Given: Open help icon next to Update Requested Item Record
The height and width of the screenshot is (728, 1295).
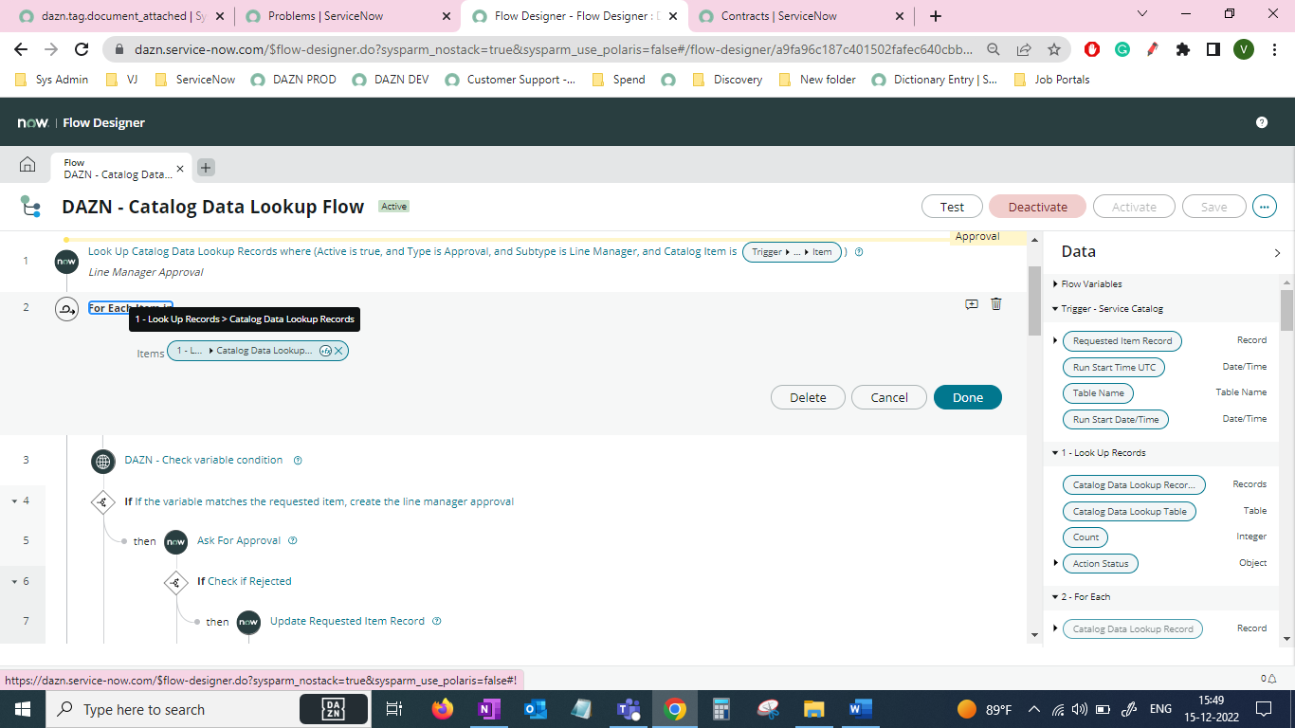Looking at the screenshot, I should point(437,622).
